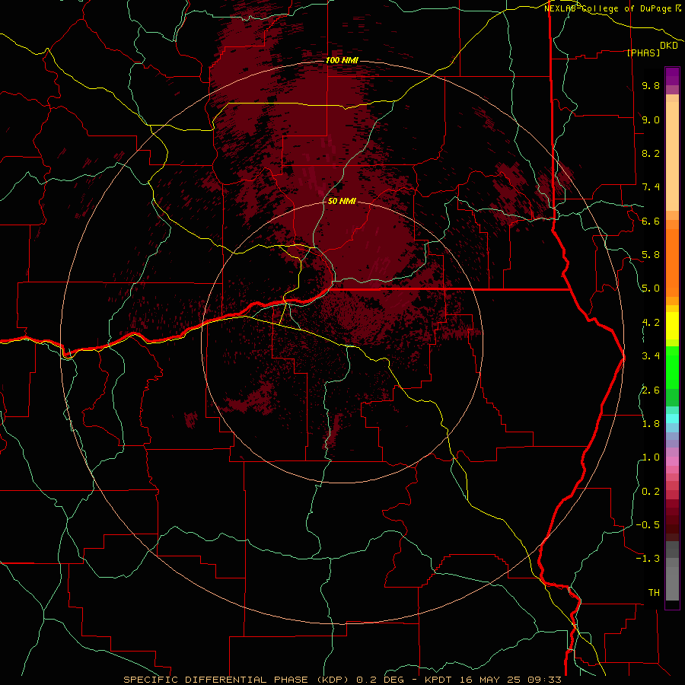685x685 pixels.
Task: Pick the bright green band in the legend
Action: [x=672, y=367]
